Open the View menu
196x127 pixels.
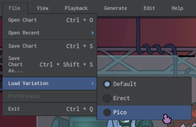(42, 9)
